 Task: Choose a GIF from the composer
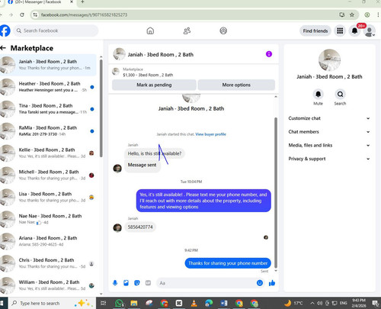148,283
